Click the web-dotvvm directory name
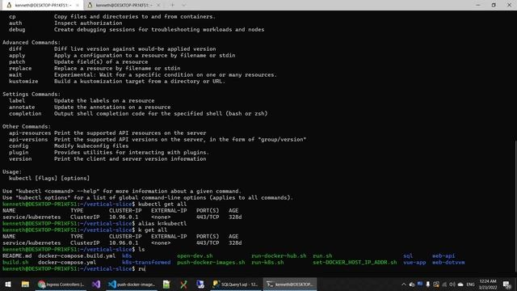Image resolution: width=517 pixels, height=291 pixels. [448, 262]
